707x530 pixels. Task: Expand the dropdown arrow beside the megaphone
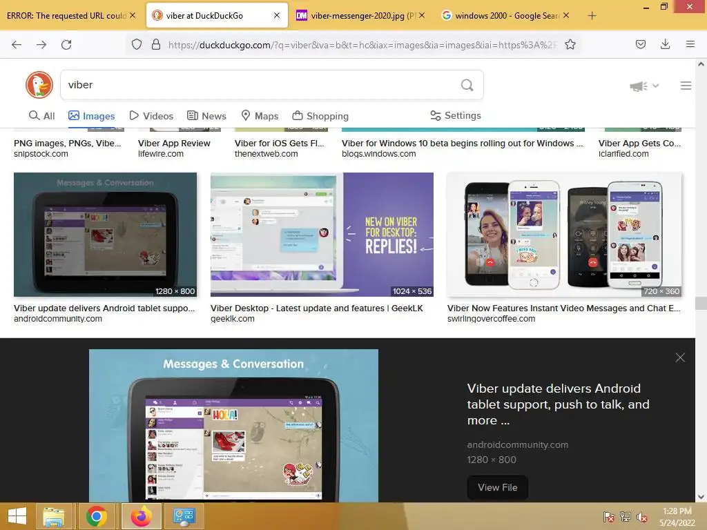coord(656,86)
